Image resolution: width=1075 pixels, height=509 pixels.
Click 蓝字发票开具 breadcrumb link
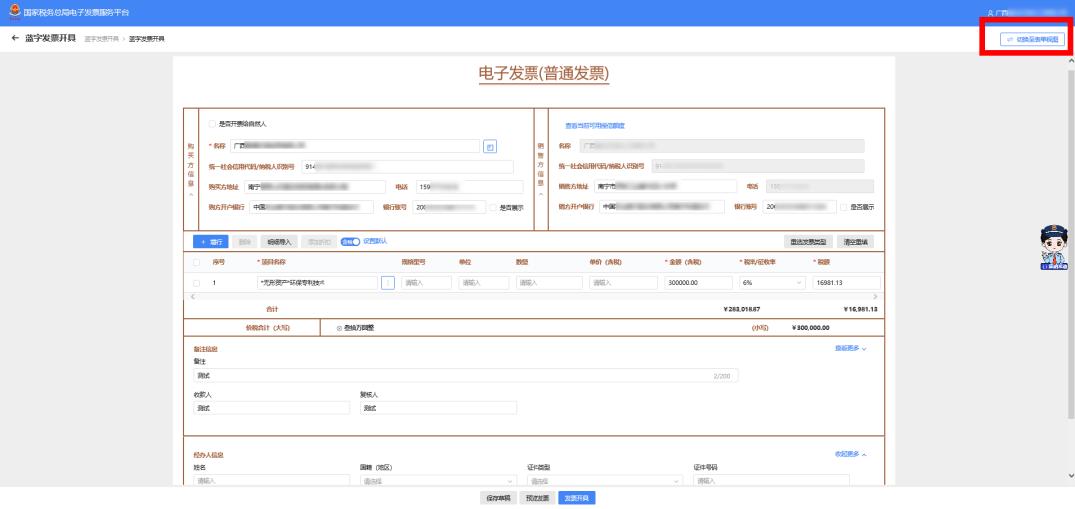coord(102,39)
